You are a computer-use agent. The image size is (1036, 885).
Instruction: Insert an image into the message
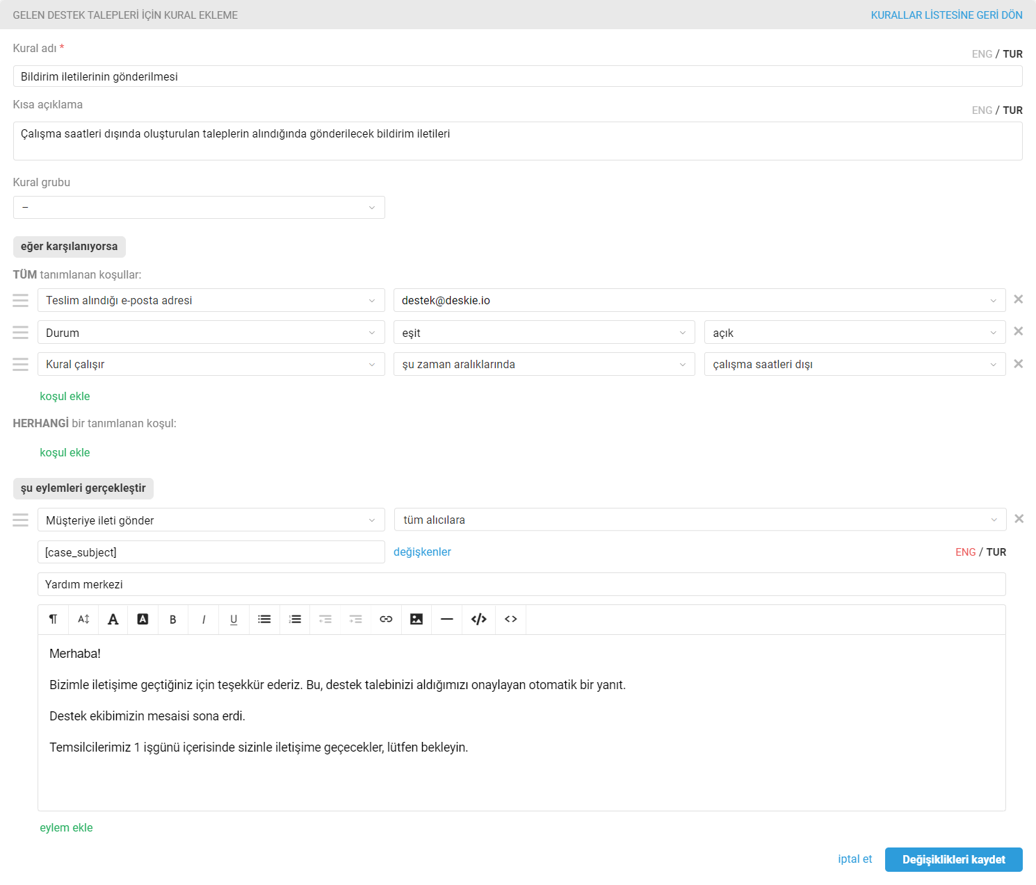coord(416,620)
